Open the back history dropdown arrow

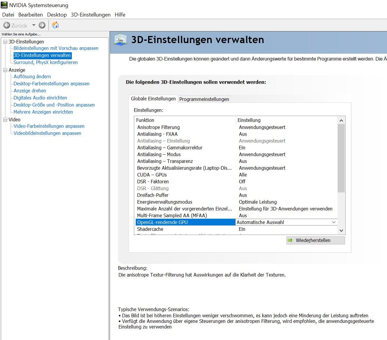click(x=34, y=25)
